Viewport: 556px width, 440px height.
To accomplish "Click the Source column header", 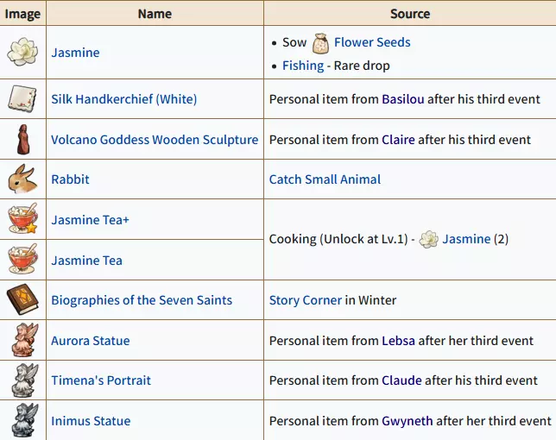I will (409, 14).
